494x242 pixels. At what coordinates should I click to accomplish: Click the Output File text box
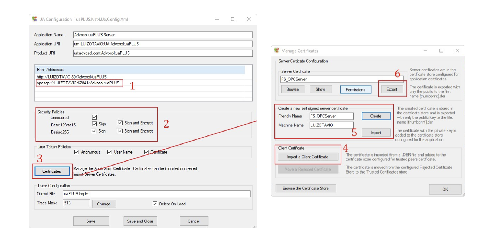(157, 194)
